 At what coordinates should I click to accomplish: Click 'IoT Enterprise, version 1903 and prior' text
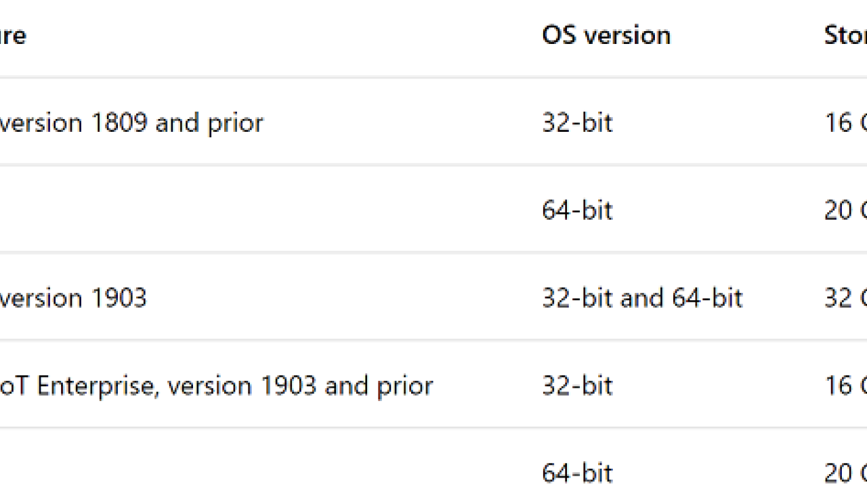click(217, 386)
